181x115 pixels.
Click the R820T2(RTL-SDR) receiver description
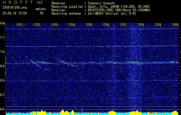click(119, 10)
